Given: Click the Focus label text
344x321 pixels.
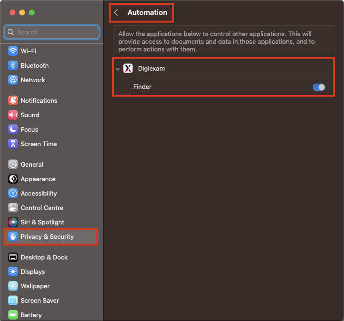Looking at the screenshot, I should point(29,129).
